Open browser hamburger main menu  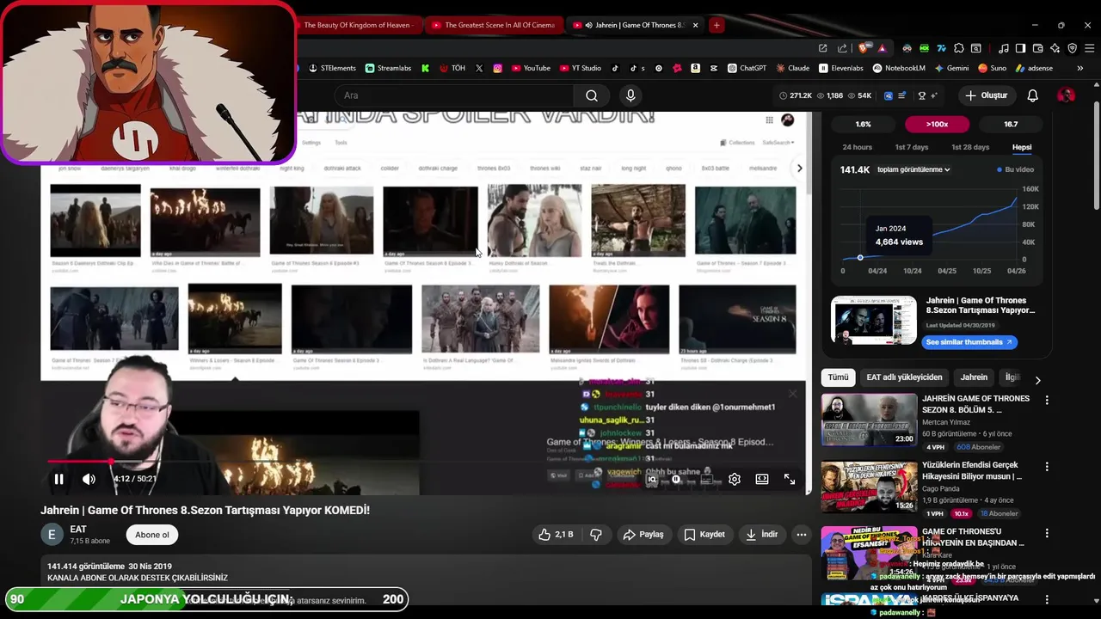[x=1088, y=48]
